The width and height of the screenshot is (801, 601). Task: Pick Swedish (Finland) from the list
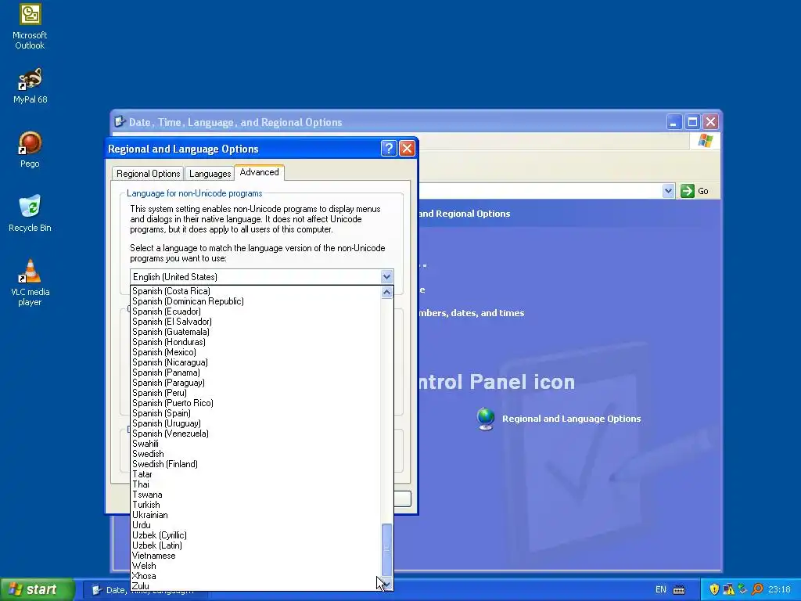coord(256,465)
